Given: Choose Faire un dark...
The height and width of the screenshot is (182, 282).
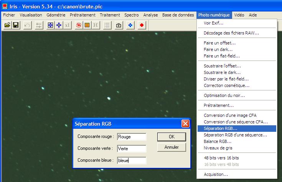Looking at the screenshot, I should pyautogui.click(x=237, y=49).
